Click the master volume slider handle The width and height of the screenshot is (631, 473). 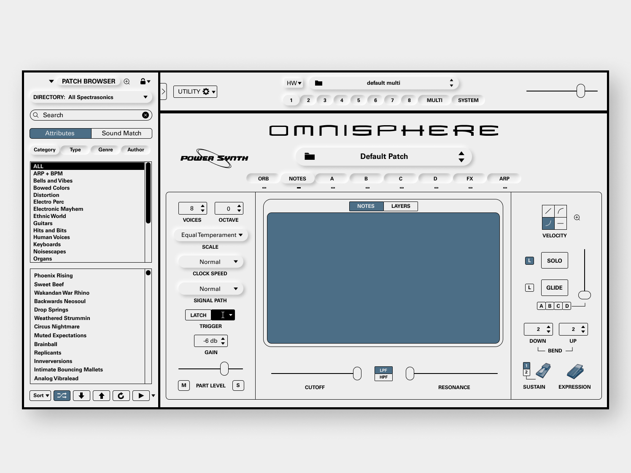click(x=581, y=91)
